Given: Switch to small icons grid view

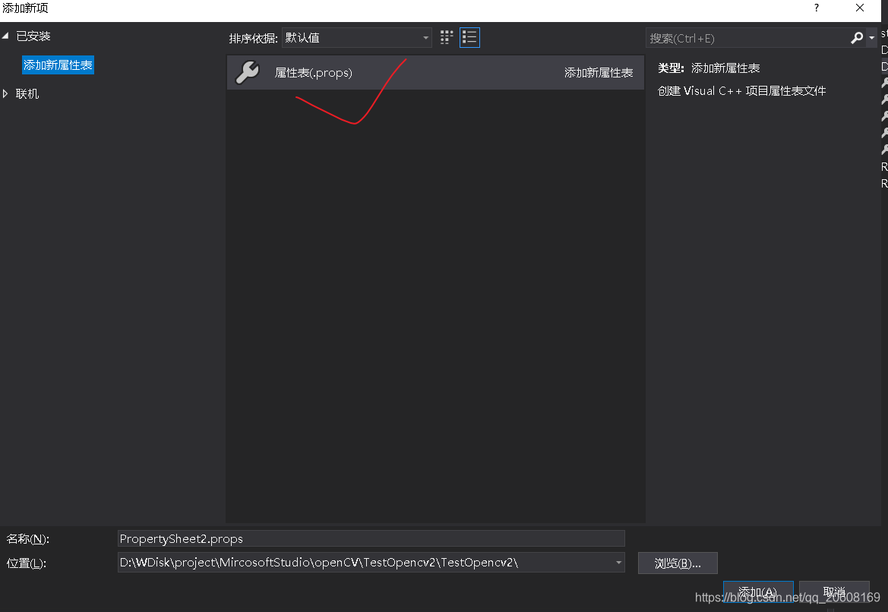Looking at the screenshot, I should click(446, 37).
